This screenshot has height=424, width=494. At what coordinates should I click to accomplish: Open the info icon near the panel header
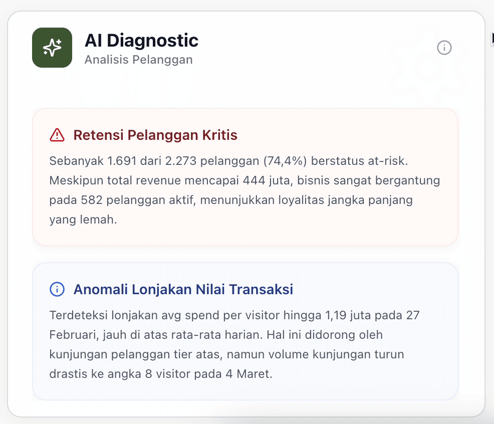click(444, 48)
